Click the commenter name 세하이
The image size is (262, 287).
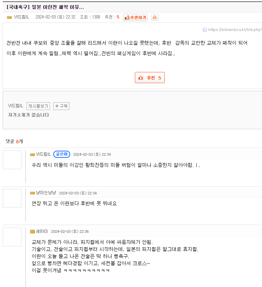click(x=42, y=231)
